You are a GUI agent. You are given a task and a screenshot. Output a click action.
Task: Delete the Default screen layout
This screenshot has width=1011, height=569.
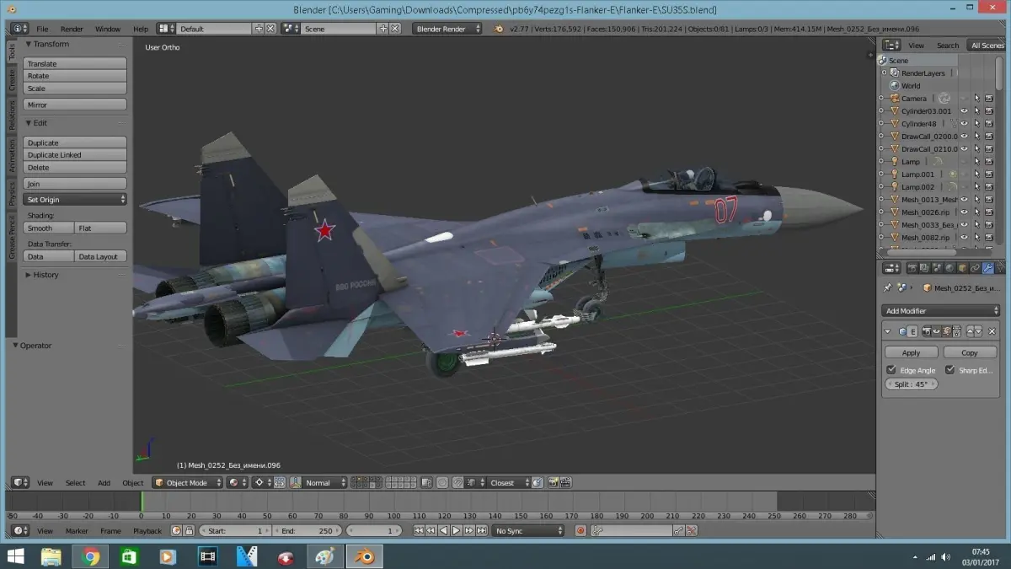click(270, 29)
